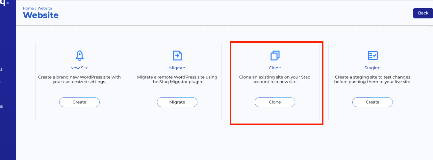Click the 'Create a staging site' description text
Viewport: 433px width, 160px height.
pyautogui.click(x=372, y=80)
